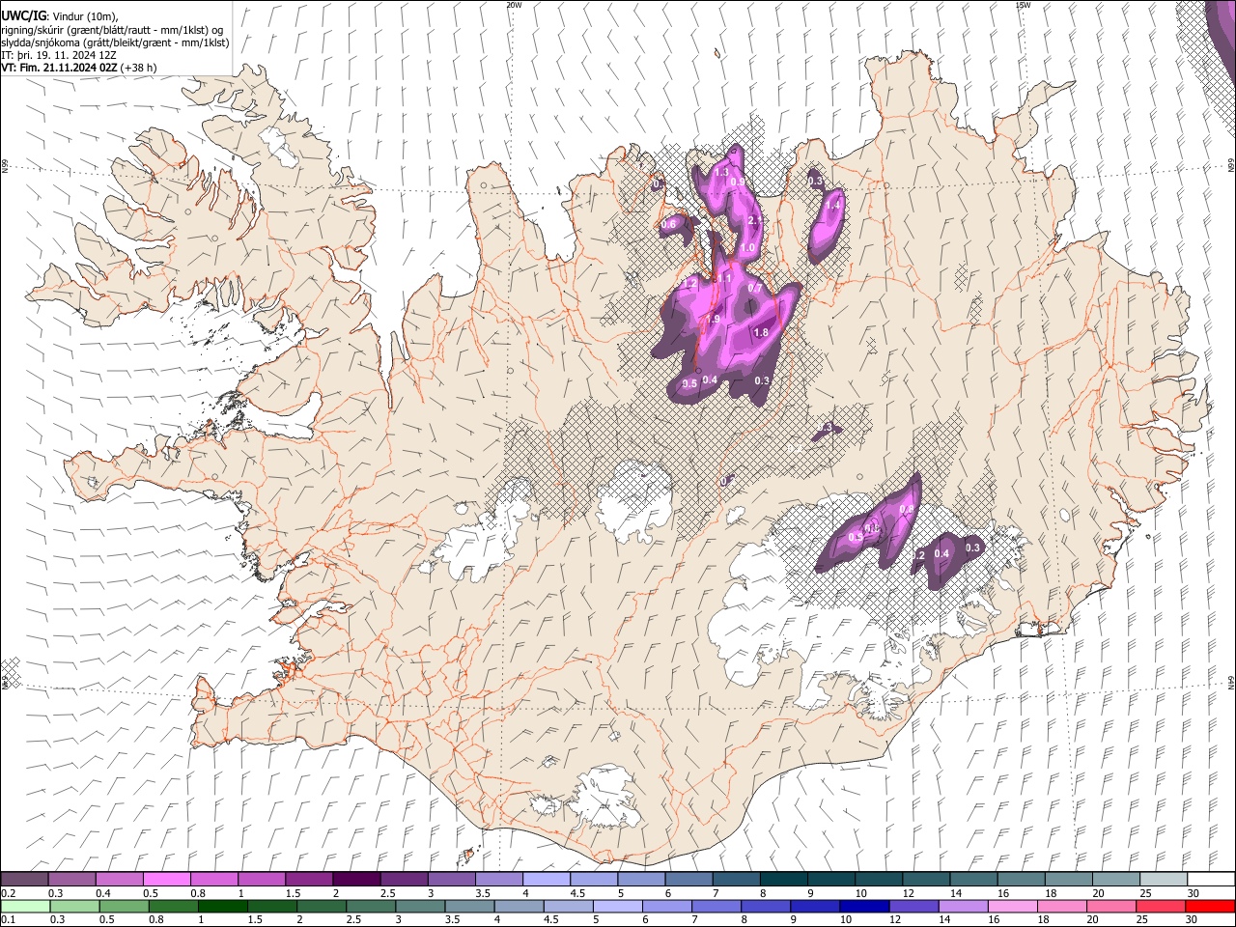Pick the darkest green rain swatch between 1 and 1.5
This screenshot has width=1236, height=927.
[x=222, y=906]
